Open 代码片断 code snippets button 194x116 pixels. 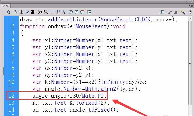pos(172,12)
